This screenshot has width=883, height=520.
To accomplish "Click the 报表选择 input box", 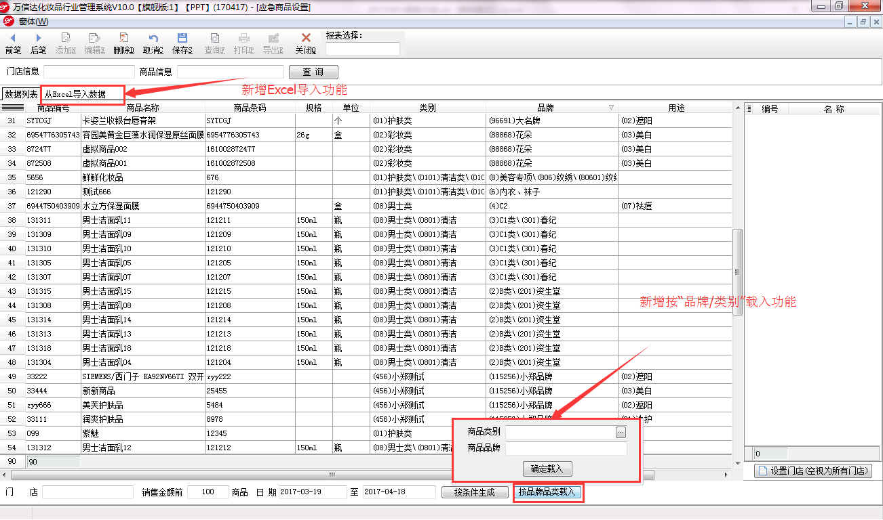I will (363, 49).
